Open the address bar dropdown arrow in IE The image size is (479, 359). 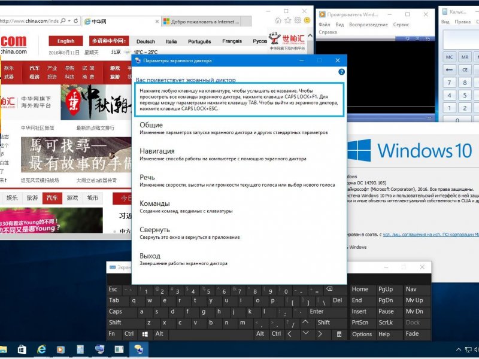click(x=69, y=21)
